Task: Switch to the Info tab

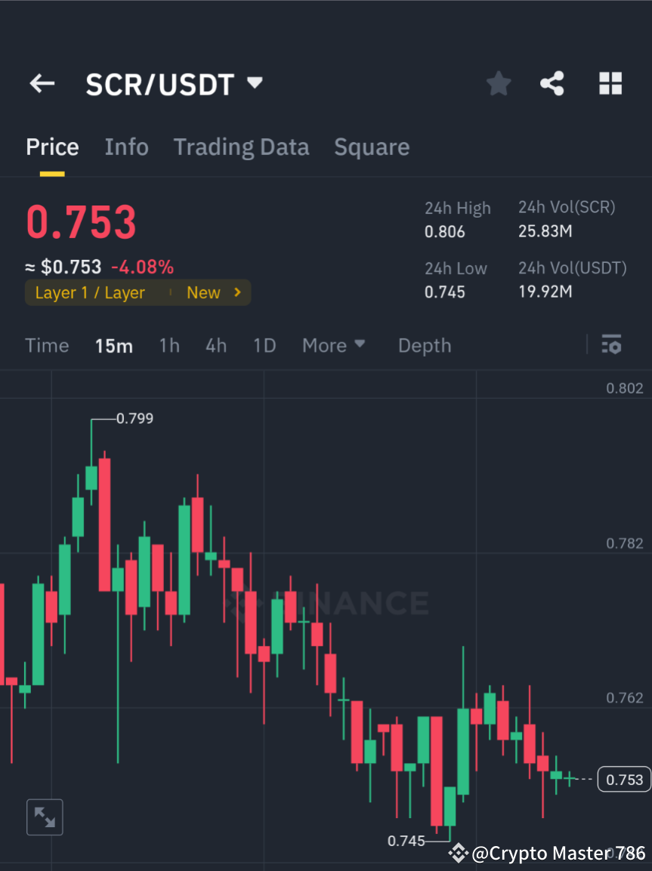Action: point(126,147)
